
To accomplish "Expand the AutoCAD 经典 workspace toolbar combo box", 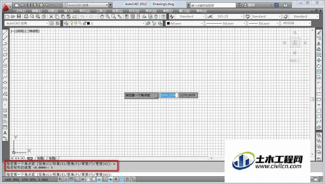I will coord(46,23).
